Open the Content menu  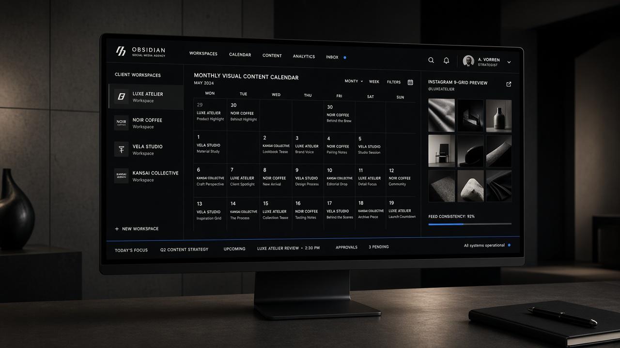pos(272,56)
